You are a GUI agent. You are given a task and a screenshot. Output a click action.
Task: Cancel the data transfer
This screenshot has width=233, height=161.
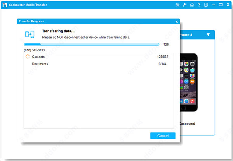pyautogui.click(x=163, y=136)
